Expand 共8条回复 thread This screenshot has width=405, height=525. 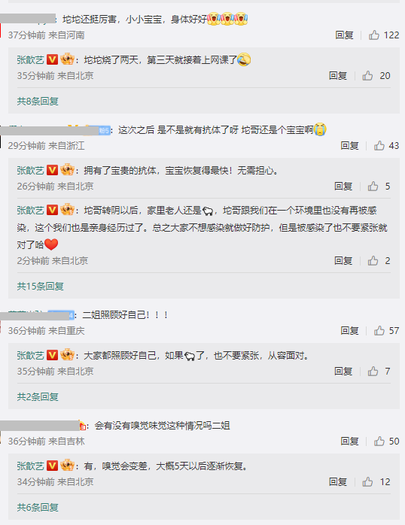(38, 101)
